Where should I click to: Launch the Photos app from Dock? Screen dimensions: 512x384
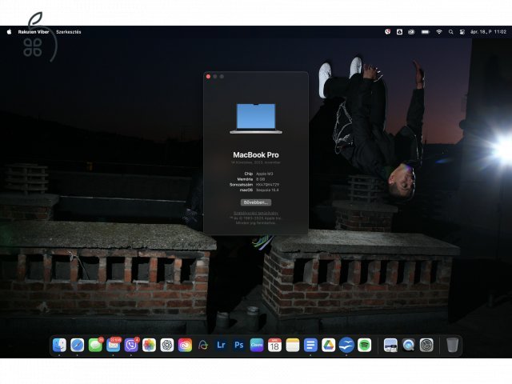pyautogui.click(x=150, y=345)
